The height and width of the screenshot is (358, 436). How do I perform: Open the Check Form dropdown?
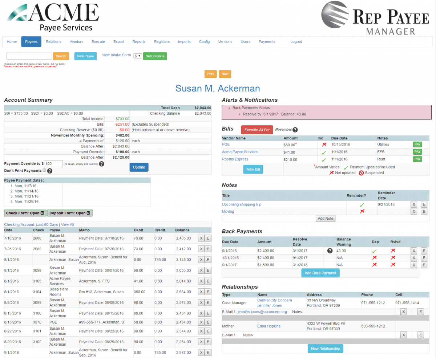pyautogui.click(x=25, y=213)
